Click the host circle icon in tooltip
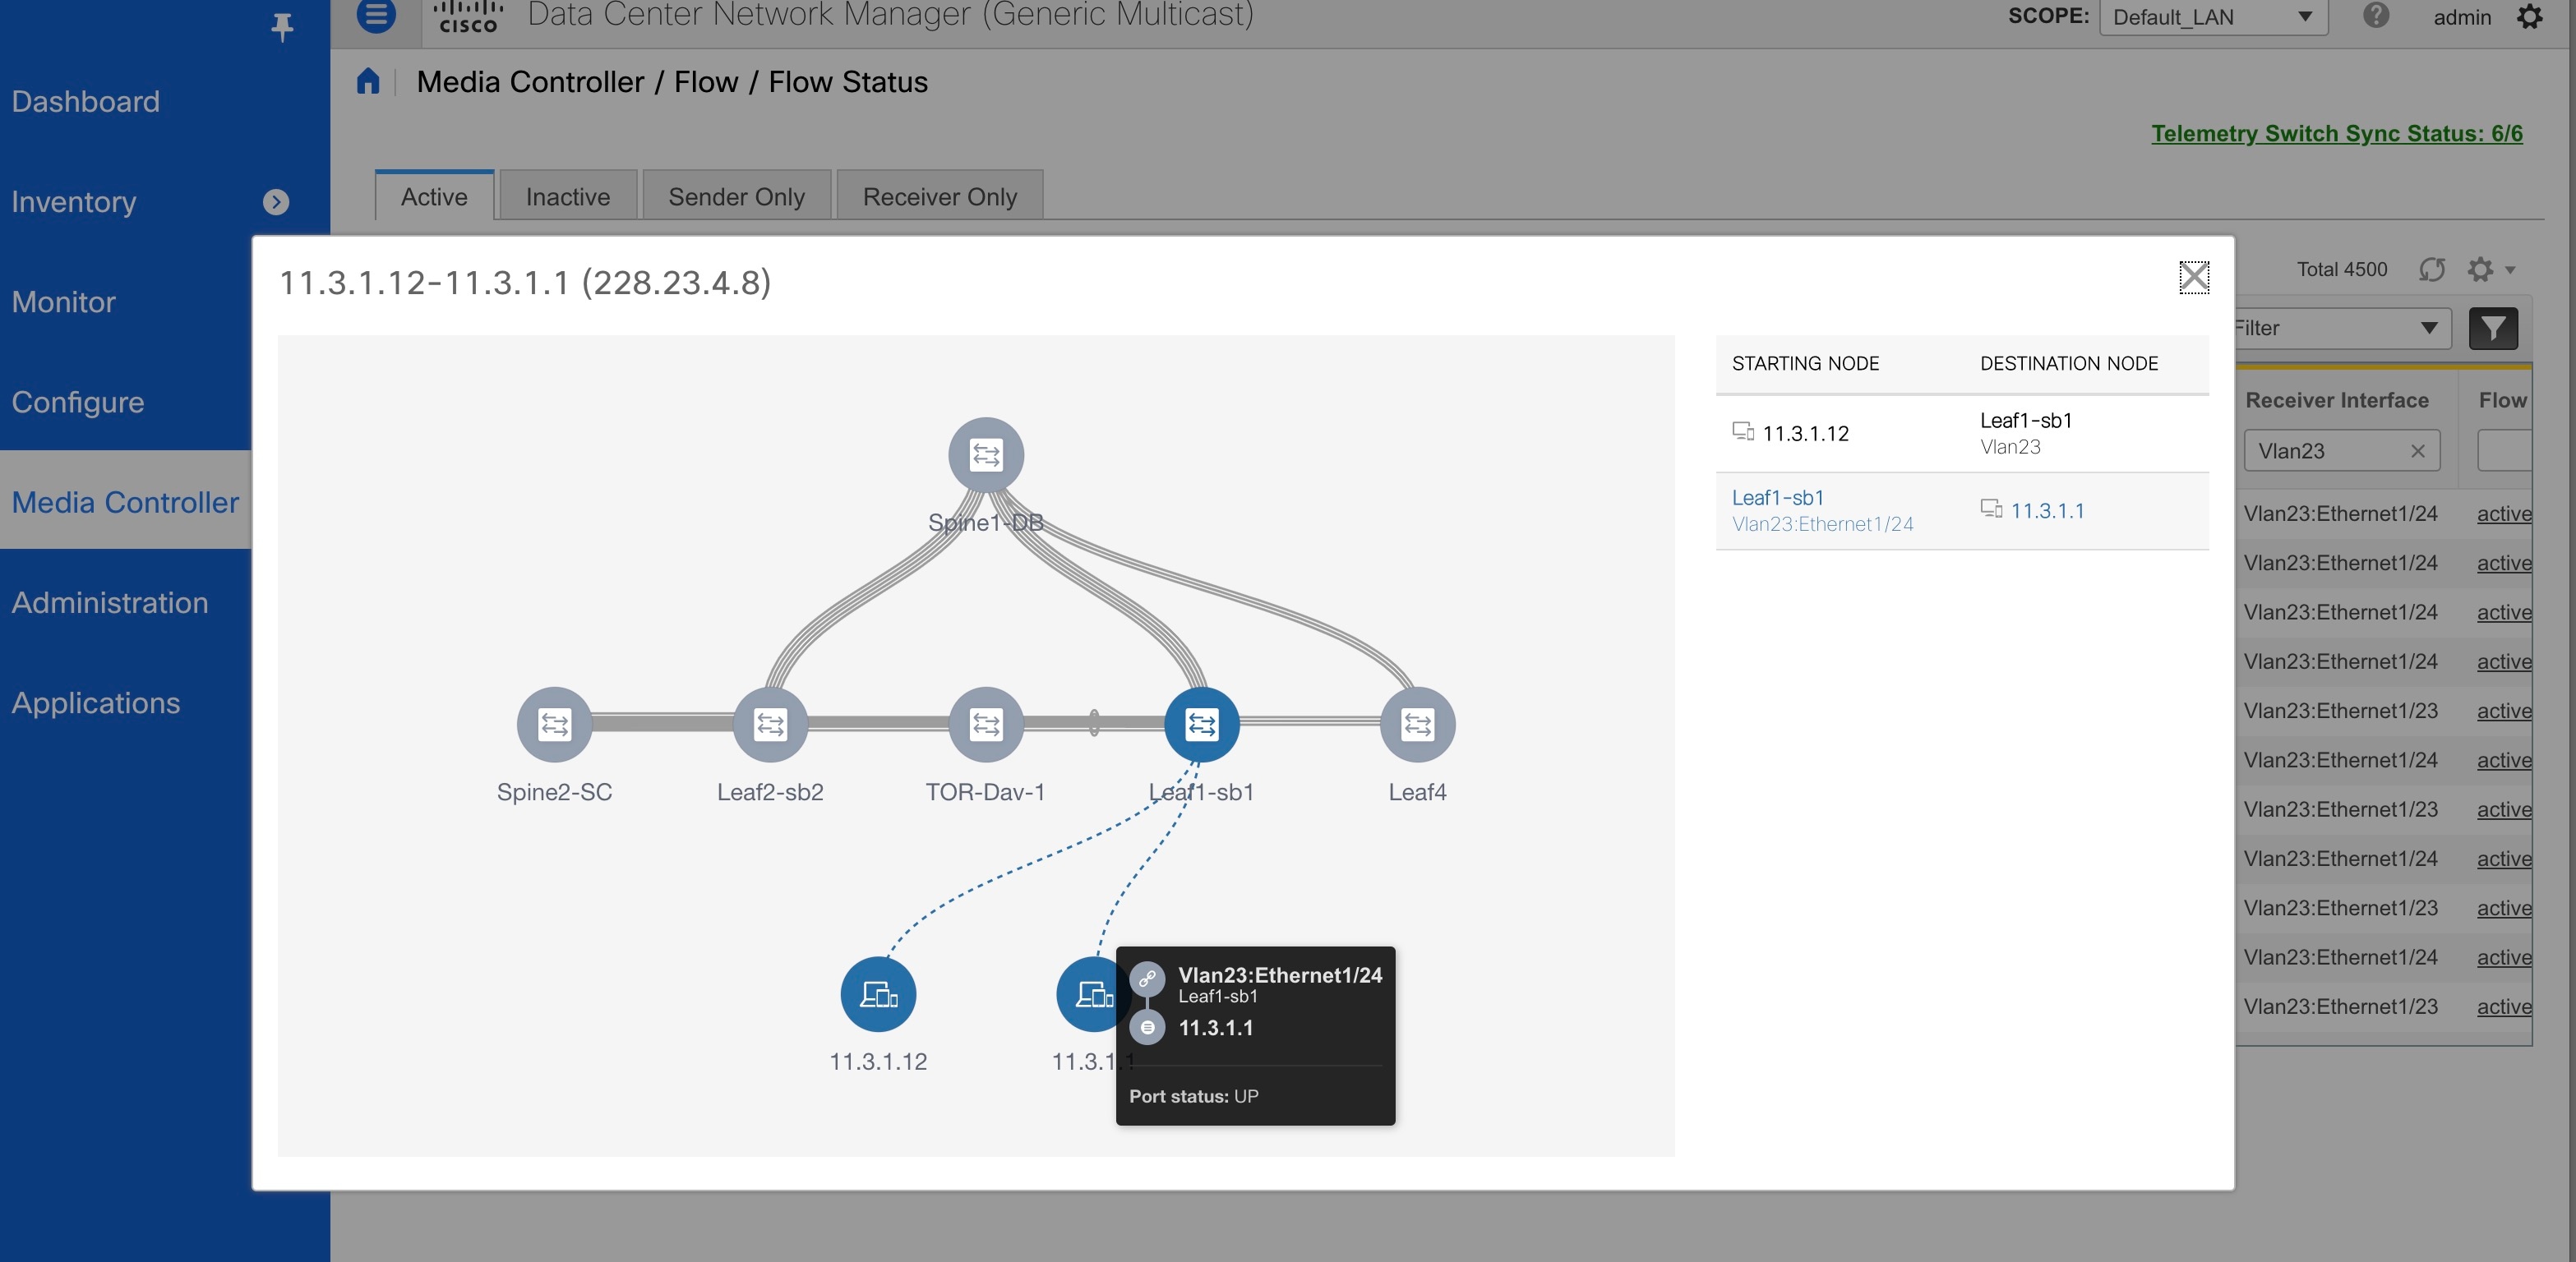Image resolution: width=2576 pixels, height=1262 pixels. [1147, 1027]
